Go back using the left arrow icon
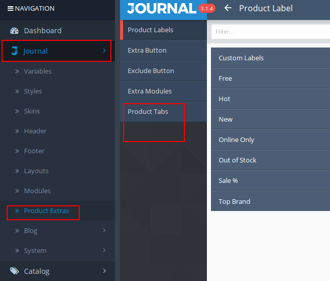This screenshot has width=330, height=281. pyautogui.click(x=228, y=8)
